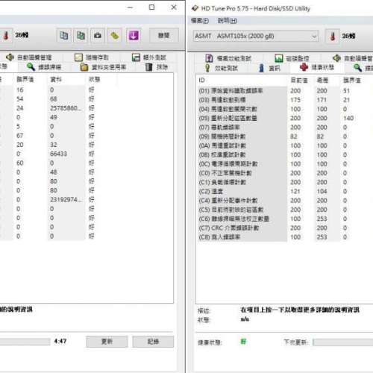Click data value 23192974 in left window
The image size is (373, 373).
66,200
